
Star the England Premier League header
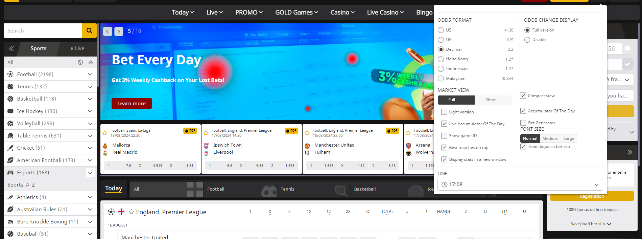point(132,212)
